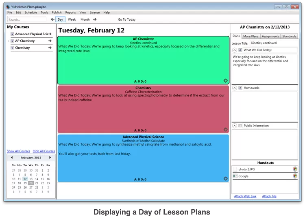This screenshot has width=305, height=219.
Task: Switch to Week view
Action: point(72,19)
